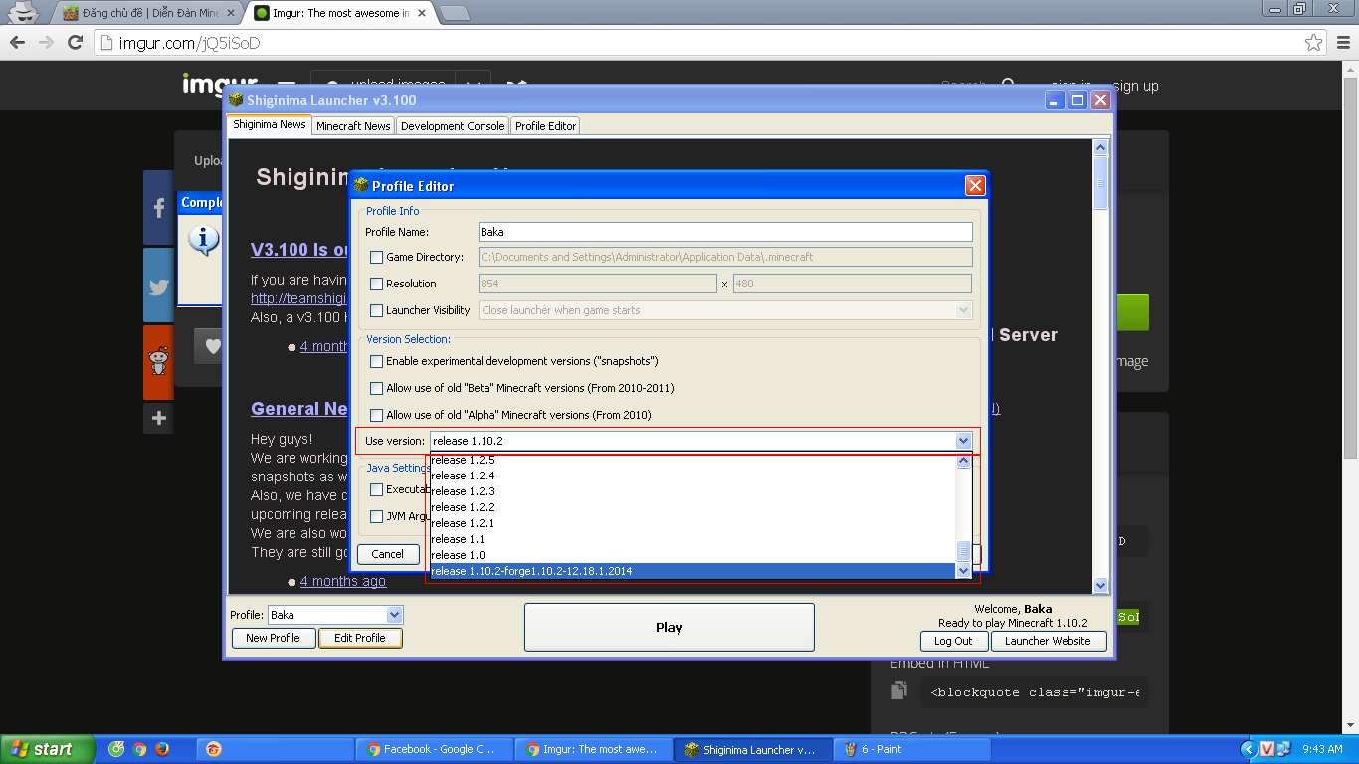Select release 1.10.2-forge1.10.2-12.18.1.2014 from the list
1359x764 pixels.
pos(690,571)
